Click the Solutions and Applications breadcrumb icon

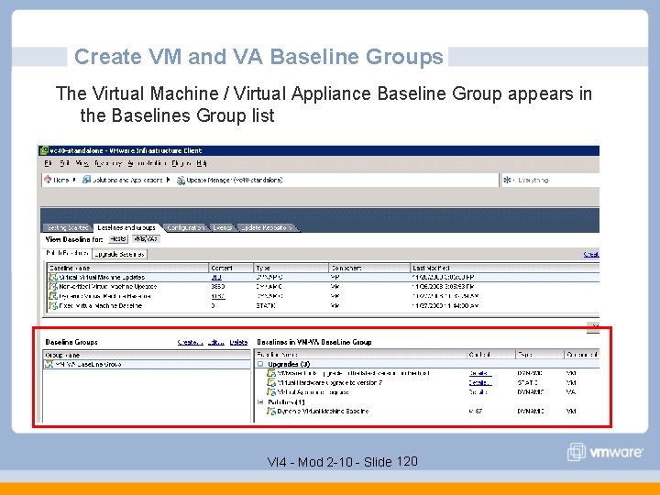[x=86, y=180]
